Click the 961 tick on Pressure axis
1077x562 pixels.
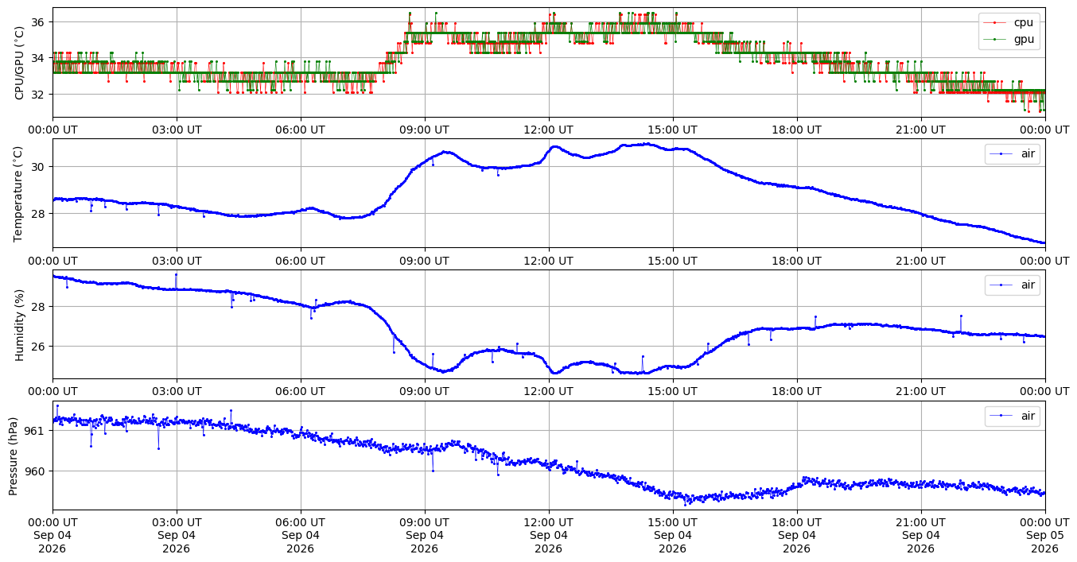click(x=37, y=430)
